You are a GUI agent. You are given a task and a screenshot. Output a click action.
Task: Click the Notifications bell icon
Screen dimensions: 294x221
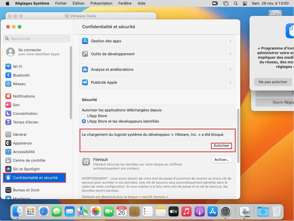[x=8, y=96]
